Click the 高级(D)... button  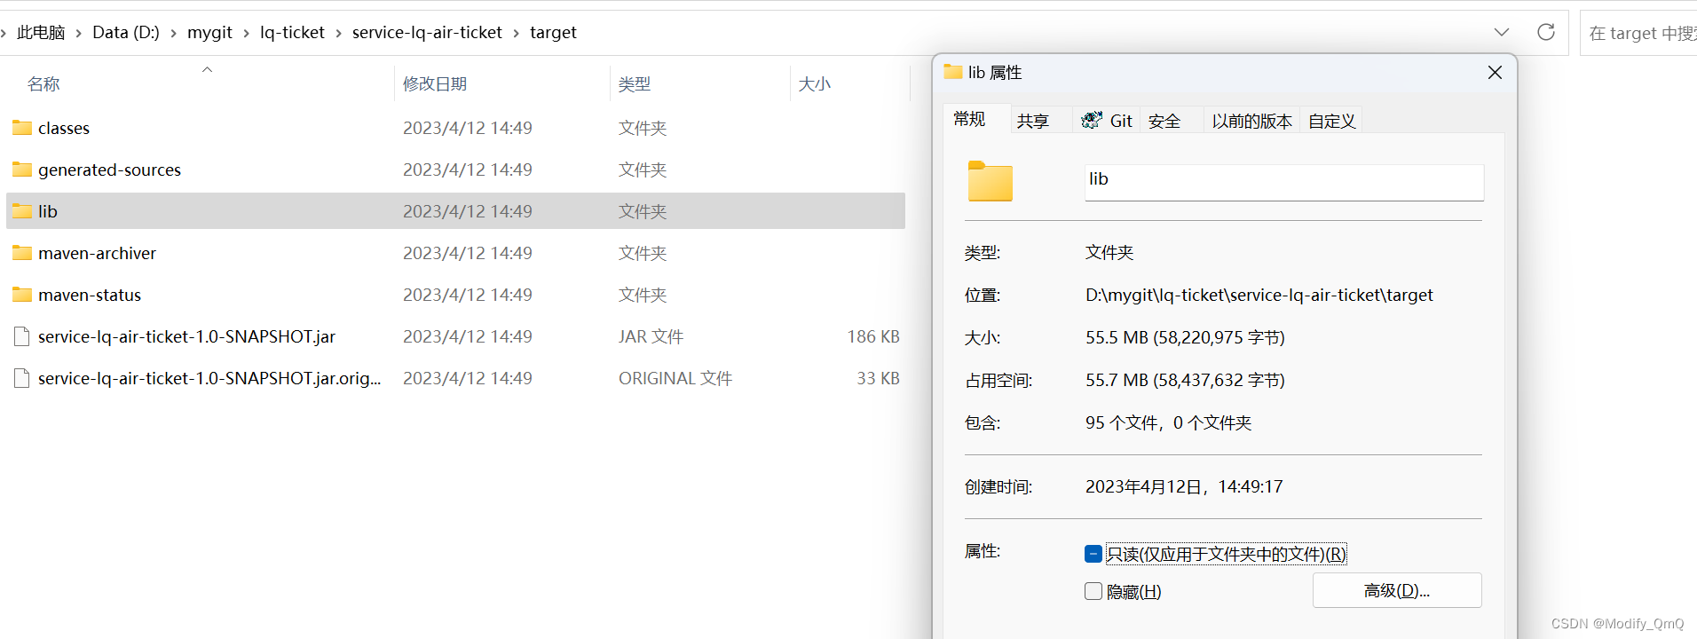1397,590
